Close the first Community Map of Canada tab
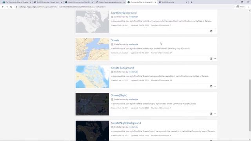 pos(30,2)
